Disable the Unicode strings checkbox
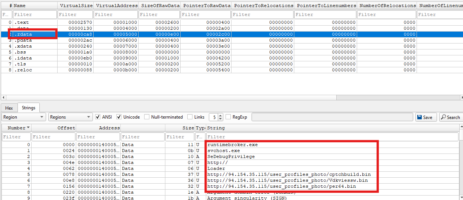The image size is (463, 200). (x=119, y=117)
